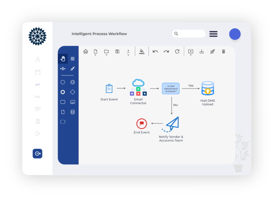Select the hand pan tool
Image resolution: width=276 pixels, height=200 pixels.
tap(63, 59)
